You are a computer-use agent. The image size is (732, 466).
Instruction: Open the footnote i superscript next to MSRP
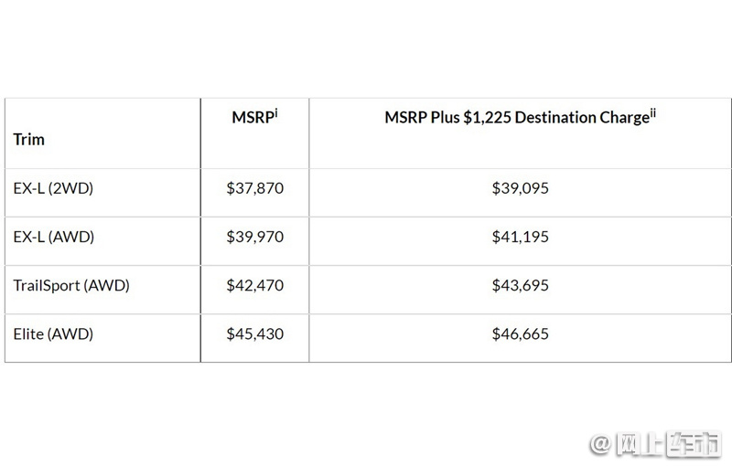(x=276, y=112)
